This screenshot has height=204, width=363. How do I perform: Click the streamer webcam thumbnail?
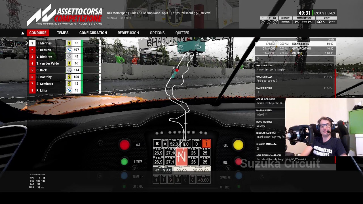324,127
